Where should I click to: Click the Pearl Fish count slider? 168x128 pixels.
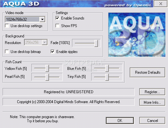point(47,77)
